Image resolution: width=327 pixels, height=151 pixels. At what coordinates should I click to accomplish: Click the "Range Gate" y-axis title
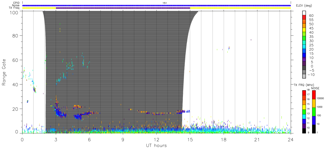pyautogui.click(x=4, y=72)
